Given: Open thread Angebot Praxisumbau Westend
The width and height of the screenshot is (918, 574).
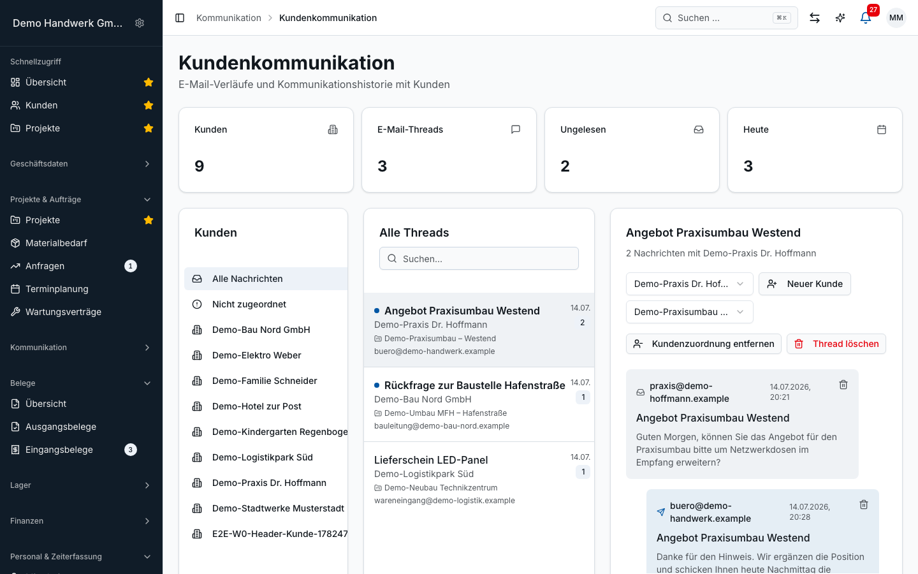Looking at the screenshot, I should tap(479, 330).
